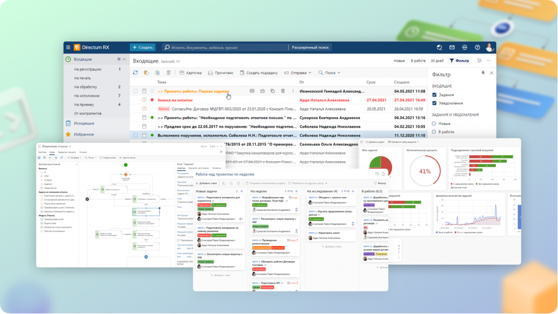Open the hamburger menu beside Directum RX
The image size is (558, 314).
tap(68, 47)
